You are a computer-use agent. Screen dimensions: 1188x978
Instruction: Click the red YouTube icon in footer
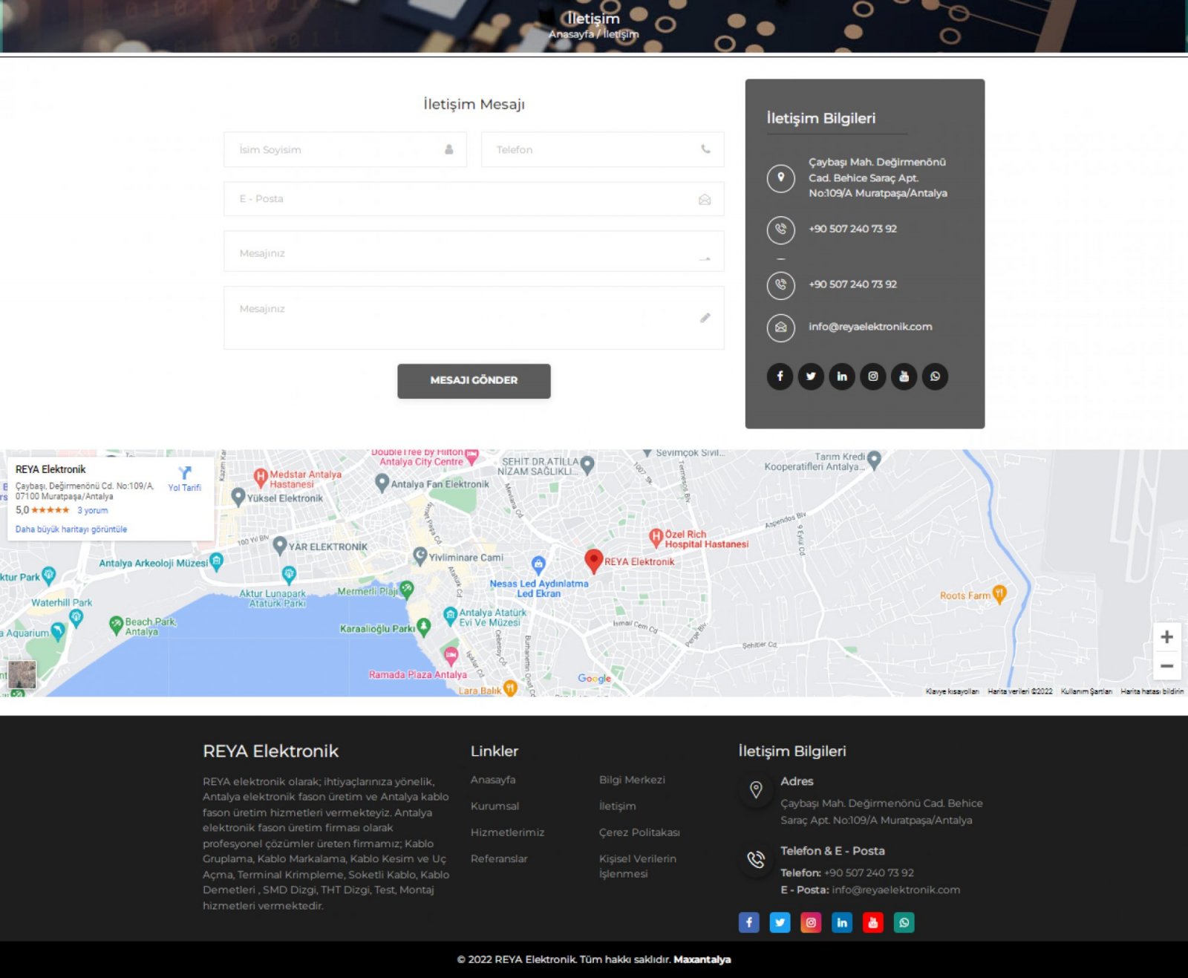point(873,922)
